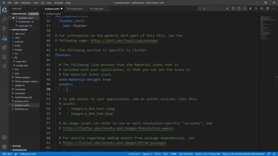Follow the flutter.dev from-packages link
The width and height of the screenshot is (278, 156).
[x=115, y=143]
